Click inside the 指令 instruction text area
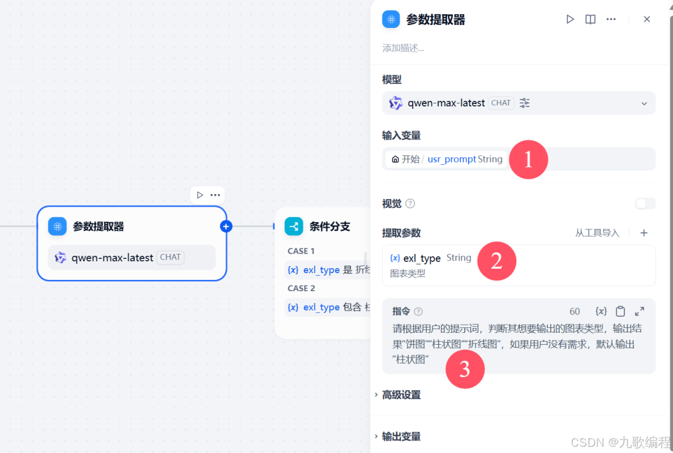673x453 pixels. click(518, 344)
